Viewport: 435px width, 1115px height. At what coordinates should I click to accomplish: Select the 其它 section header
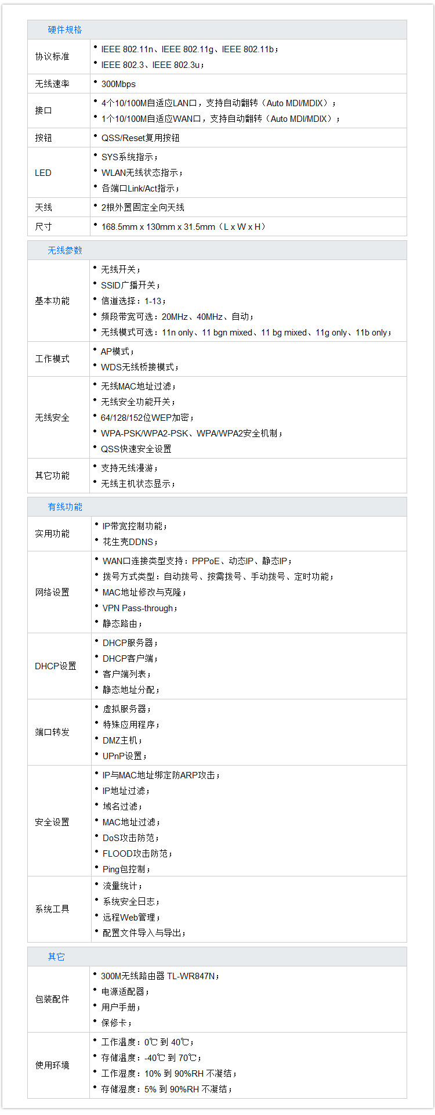(56, 957)
